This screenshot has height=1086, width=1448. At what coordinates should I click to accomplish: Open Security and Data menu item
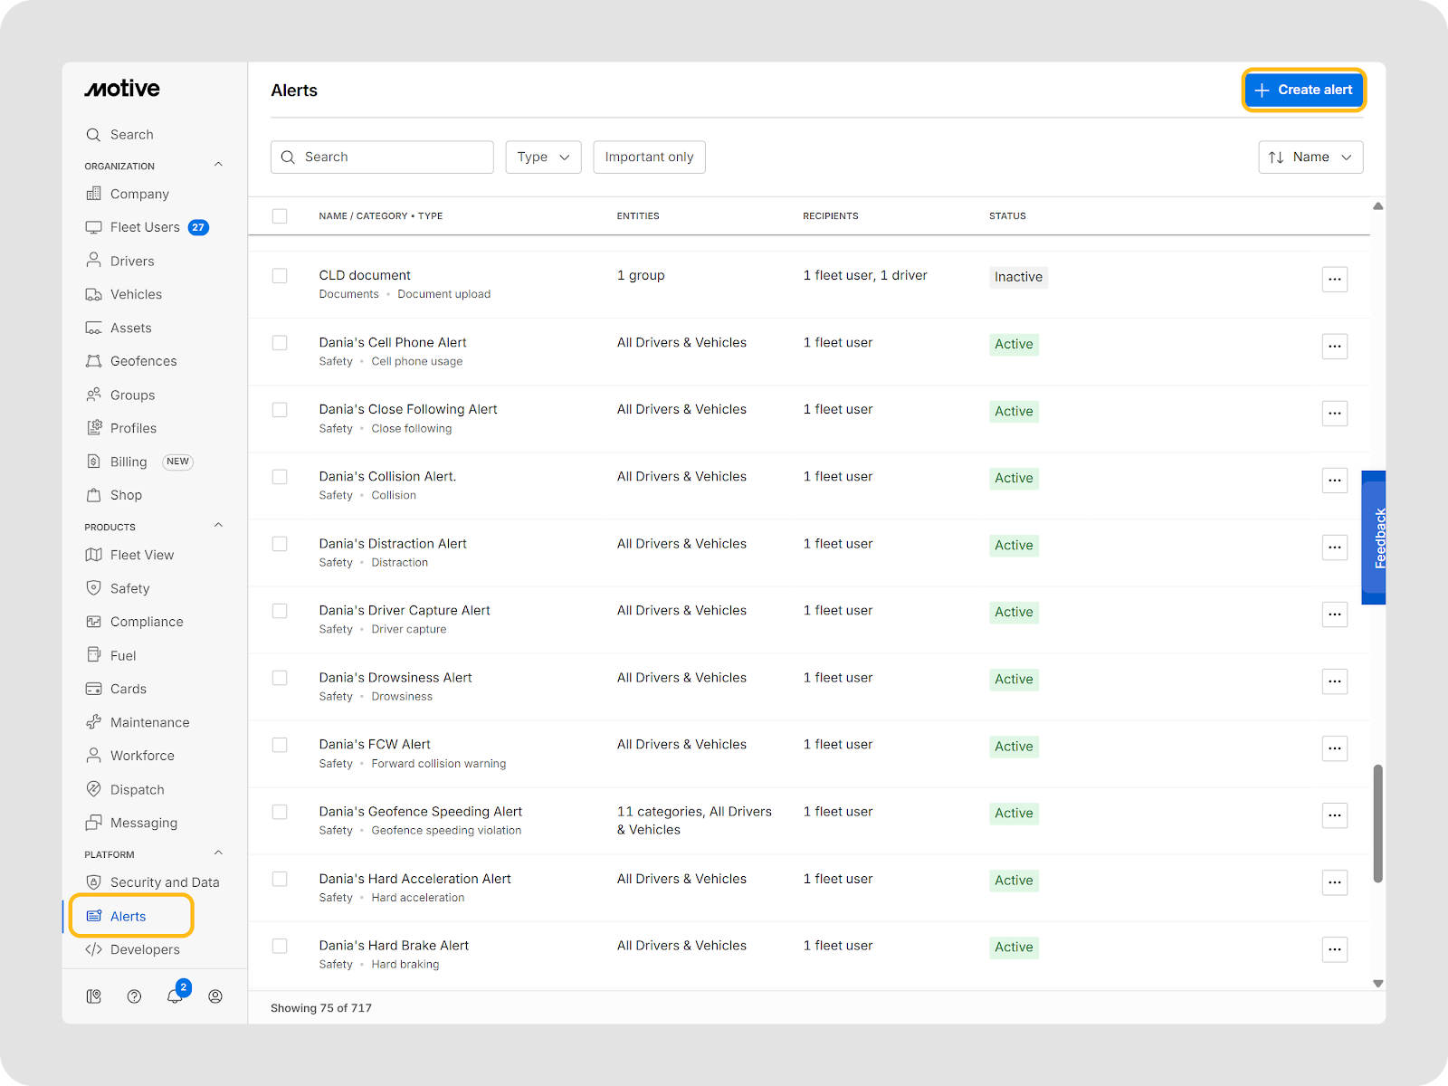point(164,882)
